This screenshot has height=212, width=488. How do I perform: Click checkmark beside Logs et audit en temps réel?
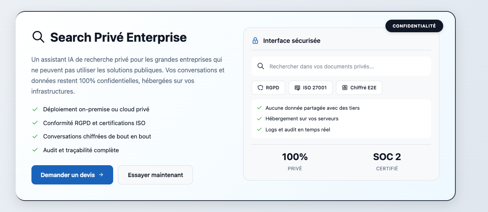click(x=259, y=129)
